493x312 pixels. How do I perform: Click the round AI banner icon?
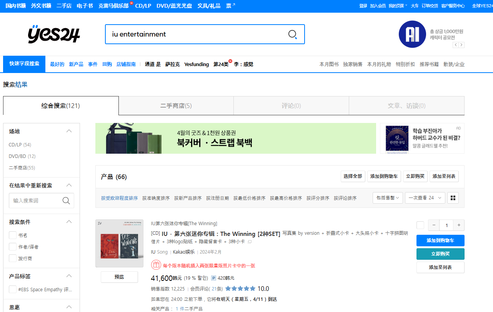coord(413,34)
